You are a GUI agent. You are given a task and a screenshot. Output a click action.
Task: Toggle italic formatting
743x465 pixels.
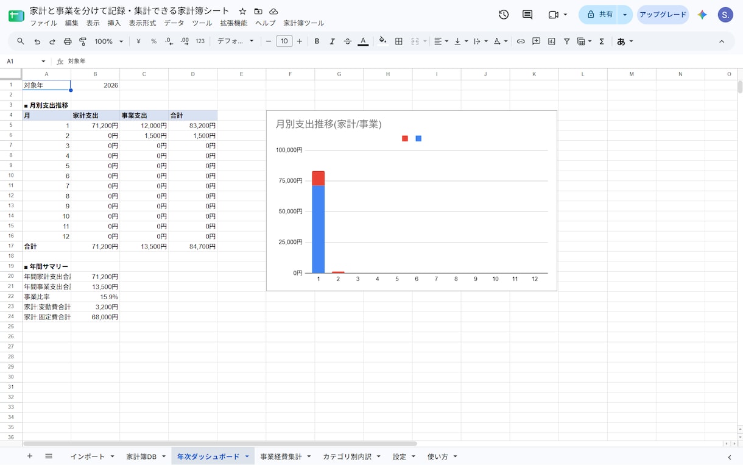point(332,41)
